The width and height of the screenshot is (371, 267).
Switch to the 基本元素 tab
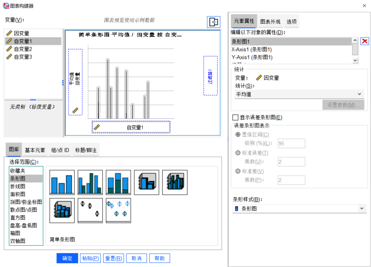(x=35, y=150)
